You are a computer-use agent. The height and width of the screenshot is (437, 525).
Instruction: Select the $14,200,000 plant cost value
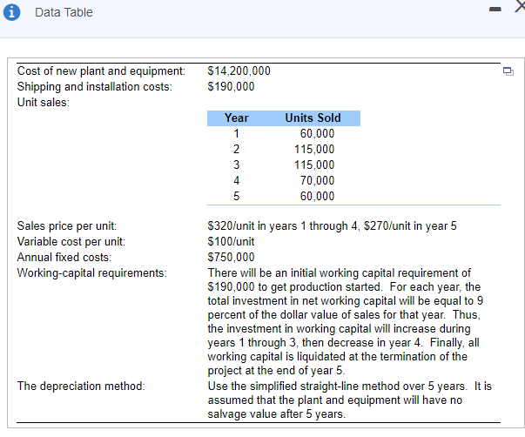click(239, 71)
